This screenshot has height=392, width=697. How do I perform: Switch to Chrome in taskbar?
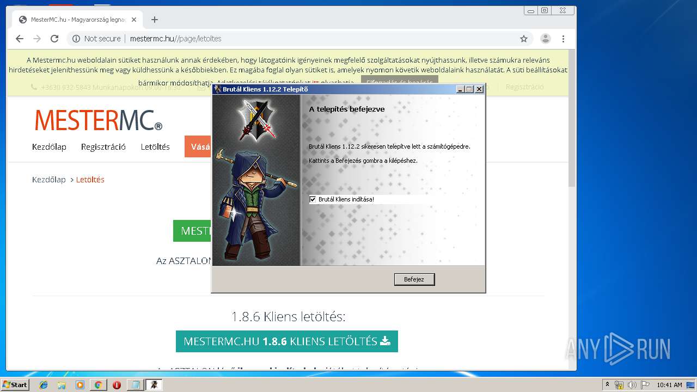pos(98,385)
